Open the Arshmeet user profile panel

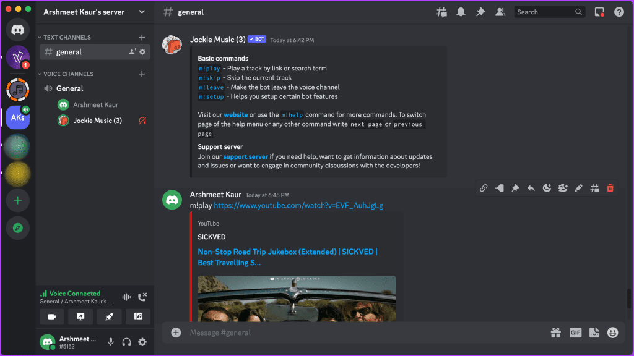pos(69,342)
